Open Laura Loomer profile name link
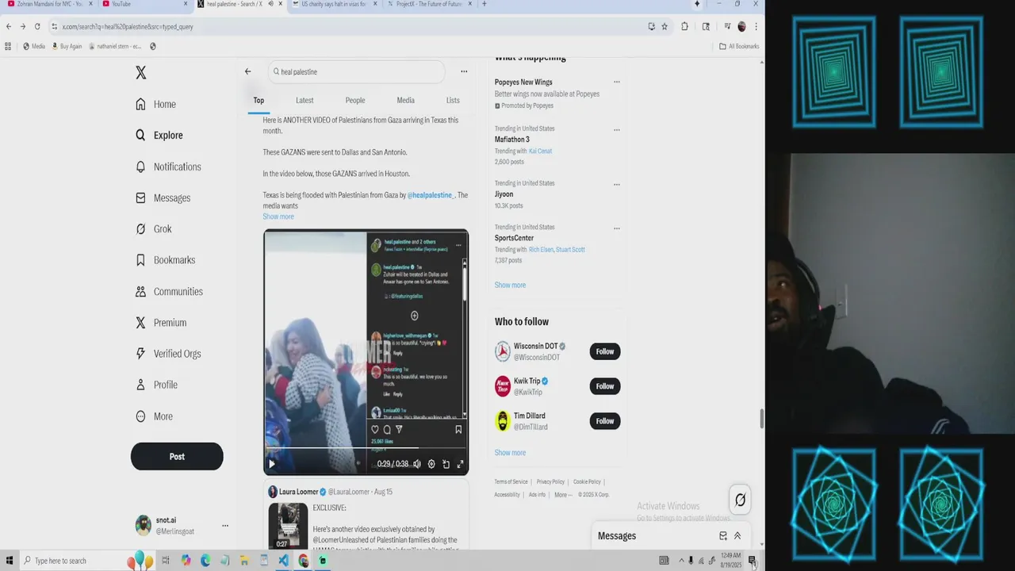The width and height of the screenshot is (1015, 571). [298, 492]
